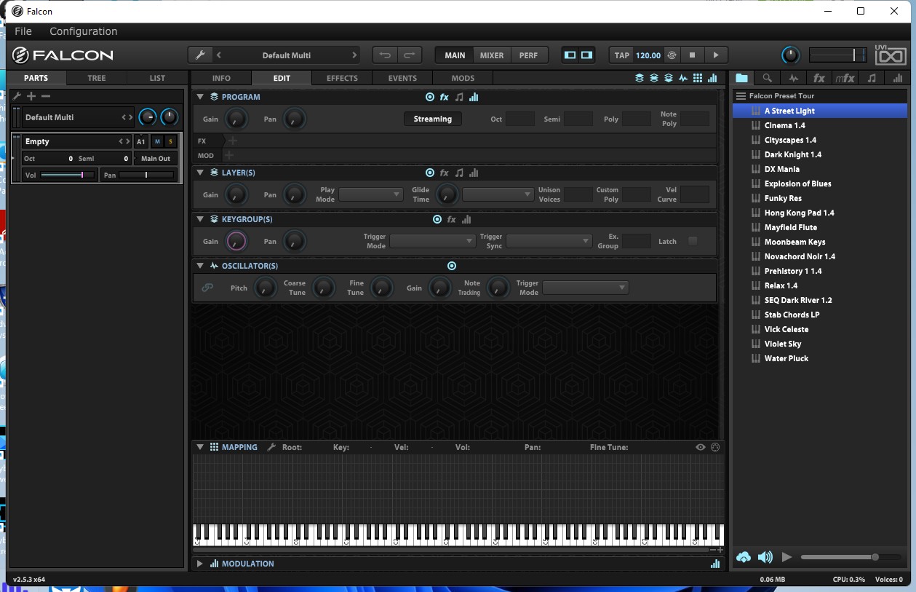Viewport: 916px width, 592px height.
Task: Open the Trigger Sync dropdown
Action: coord(549,241)
